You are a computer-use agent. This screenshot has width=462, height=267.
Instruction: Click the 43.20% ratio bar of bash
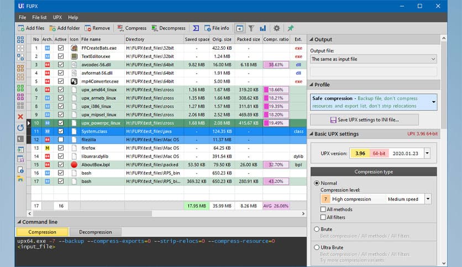276,181
